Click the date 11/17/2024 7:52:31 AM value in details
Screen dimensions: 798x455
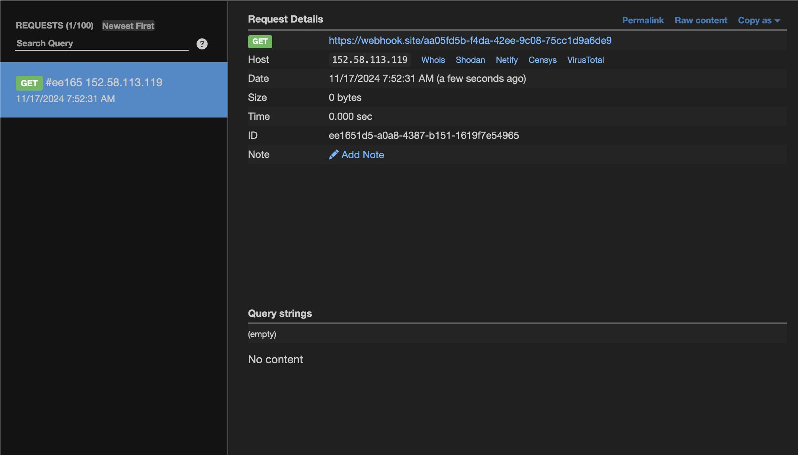click(428, 78)
